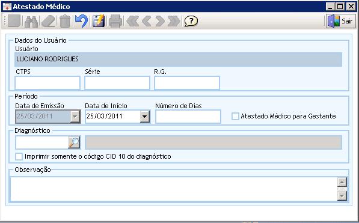Search diagnosis with the magnifier icon
The image size is (359, 223).
74,142
